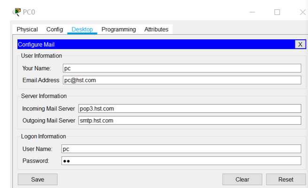Click the Your Name label
This screenshot has height=188, width=308.
click(x=37, y=68)
